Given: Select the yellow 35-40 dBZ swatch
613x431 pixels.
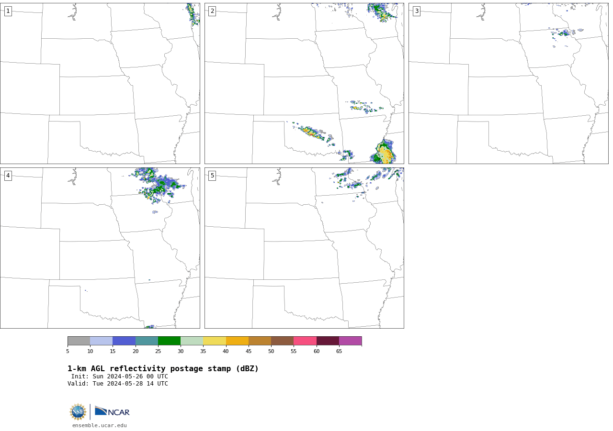Looking at the screenshot, I should point(215,341).
